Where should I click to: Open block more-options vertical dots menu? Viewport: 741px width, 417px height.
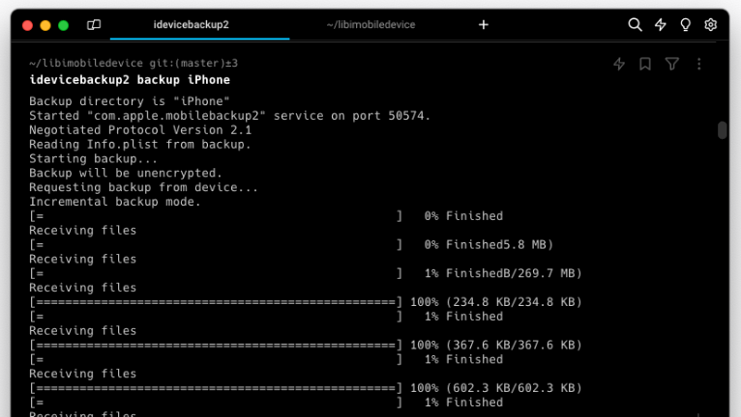699,64
